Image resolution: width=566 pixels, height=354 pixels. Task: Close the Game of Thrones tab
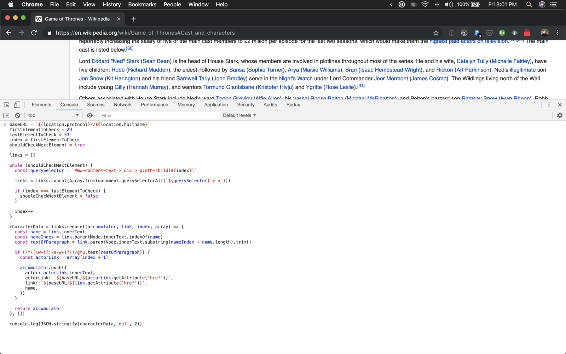[x=119, y=19]
